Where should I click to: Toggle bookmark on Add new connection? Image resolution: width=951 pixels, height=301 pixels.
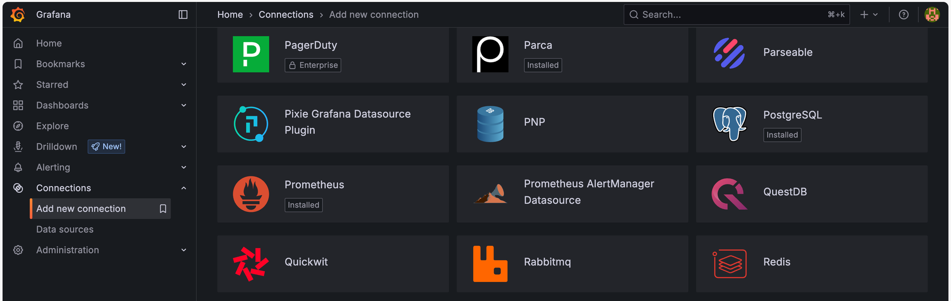(x=163, y=208)
